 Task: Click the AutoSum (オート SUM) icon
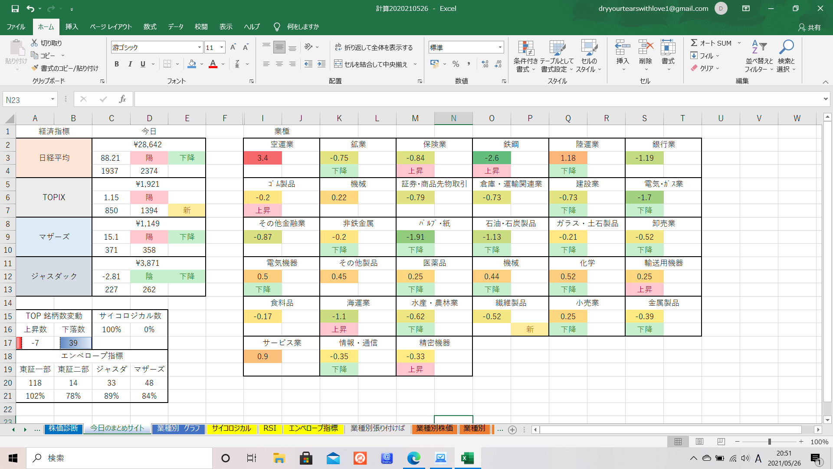click(694, 43)
